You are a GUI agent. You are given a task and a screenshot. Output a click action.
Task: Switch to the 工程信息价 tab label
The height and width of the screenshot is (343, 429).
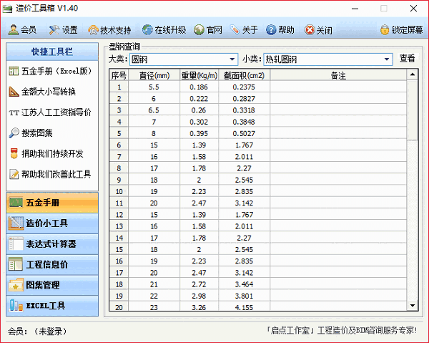point(46,264)
